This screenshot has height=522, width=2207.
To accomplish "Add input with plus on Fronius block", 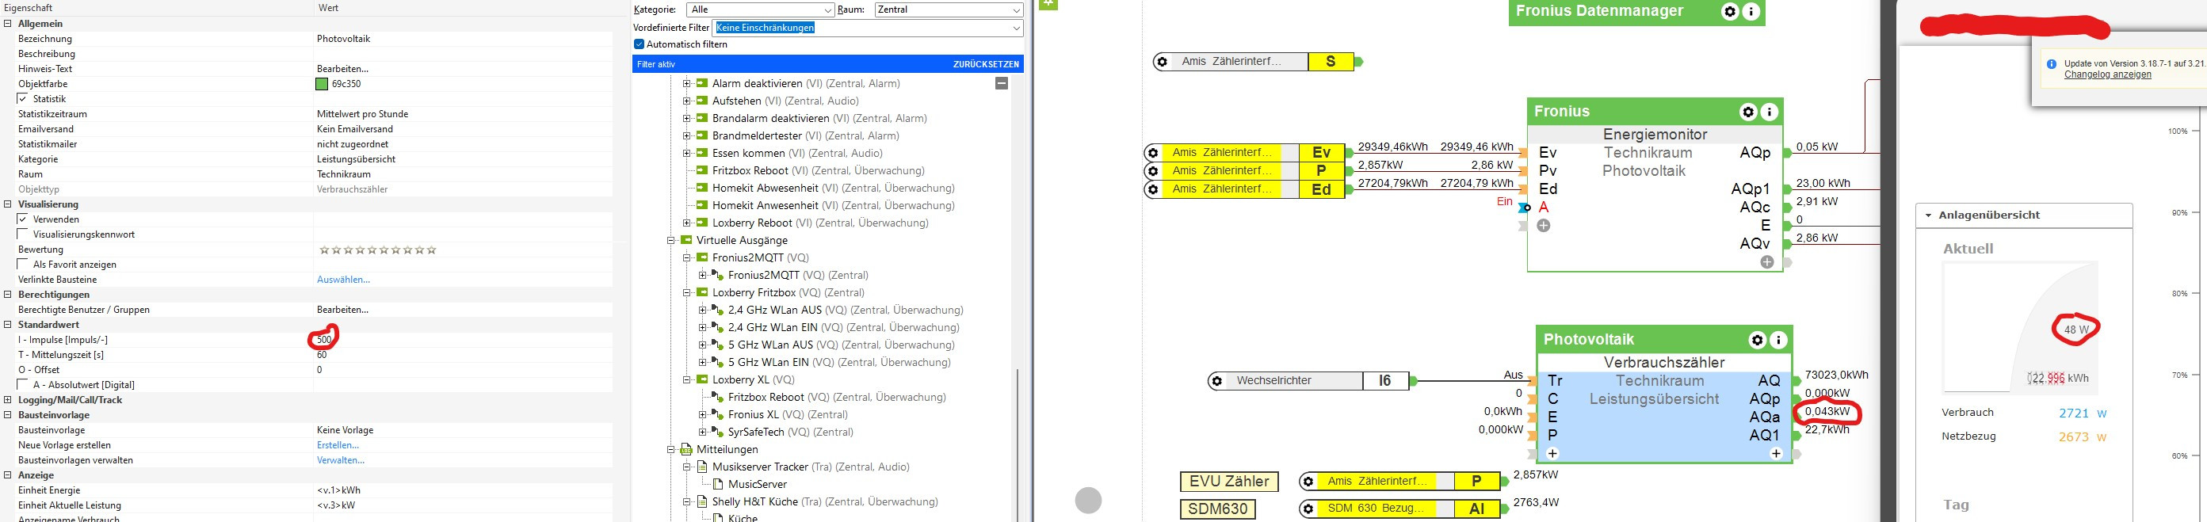I will (1543, 226).
